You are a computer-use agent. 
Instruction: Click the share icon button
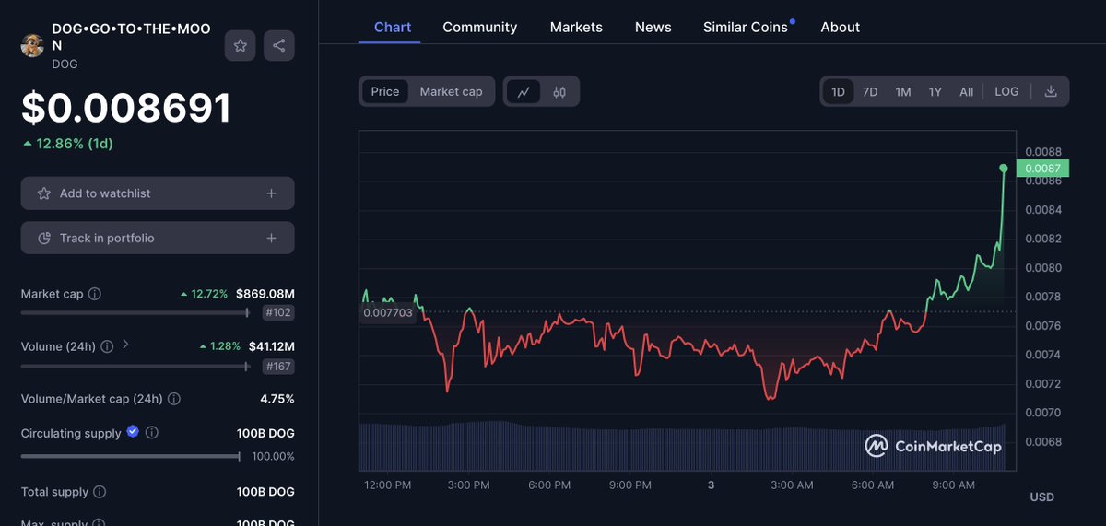(x=279, y=45)
